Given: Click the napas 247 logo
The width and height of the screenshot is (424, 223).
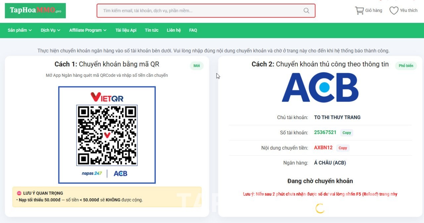Looking at the screenshot, I should pyautogui.click(x=92, y=173).
